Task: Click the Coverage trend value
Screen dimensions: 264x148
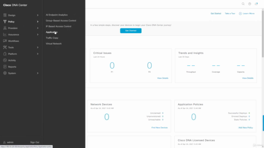Action: pyautogui.click(x=216, y=66)
